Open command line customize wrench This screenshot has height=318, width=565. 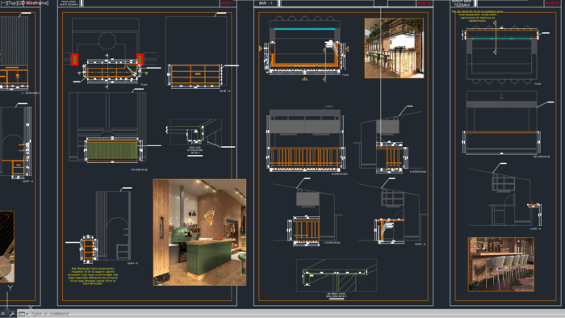point(12,314)
